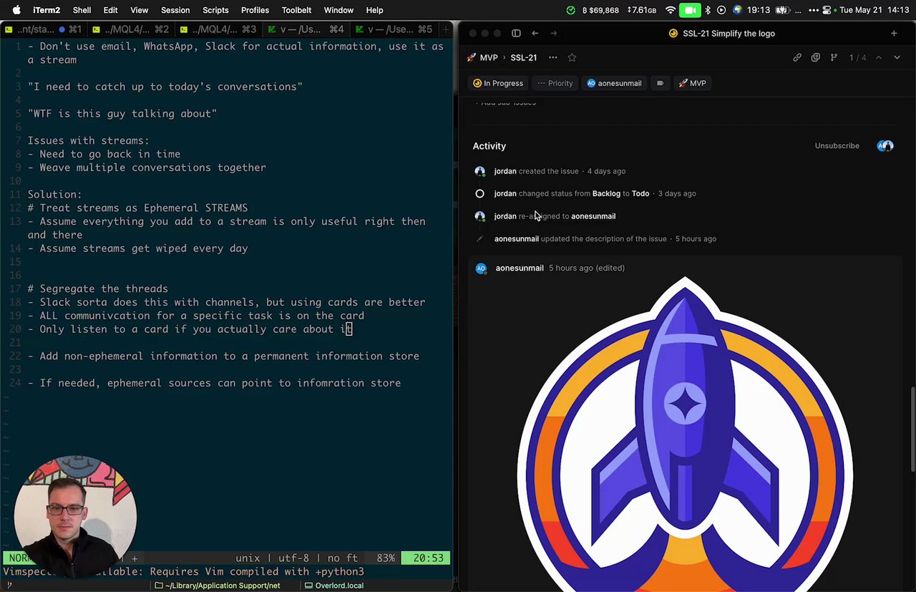Click the aonesunmail comment author name

[x=520, y=268]
